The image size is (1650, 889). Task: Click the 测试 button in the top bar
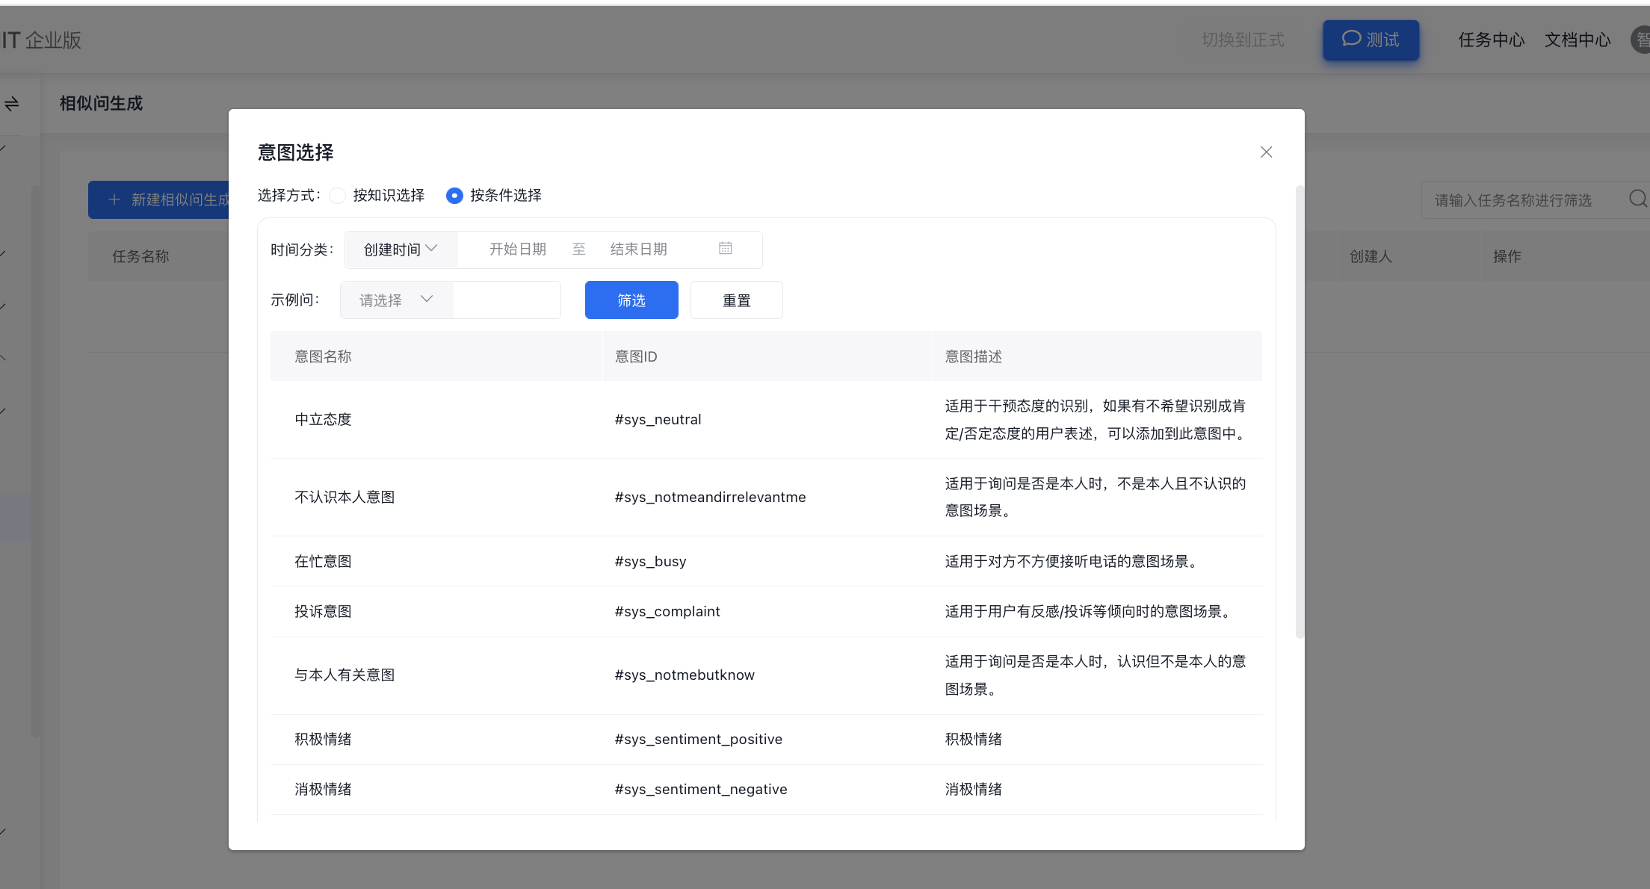[x=1371, y=40]
